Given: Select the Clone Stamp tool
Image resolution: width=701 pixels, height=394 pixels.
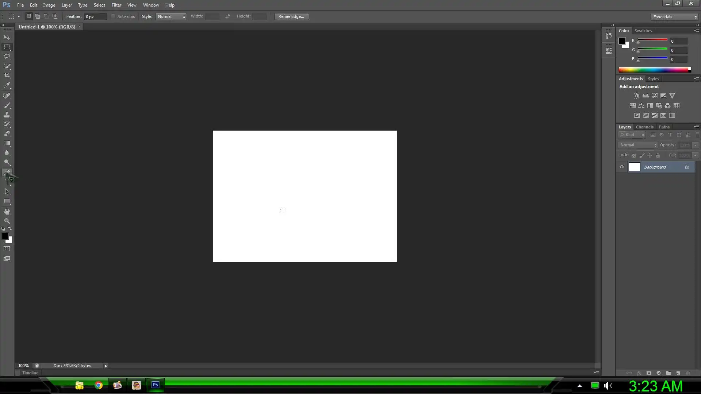Looking at the screenshot, I should click(7, 115).
